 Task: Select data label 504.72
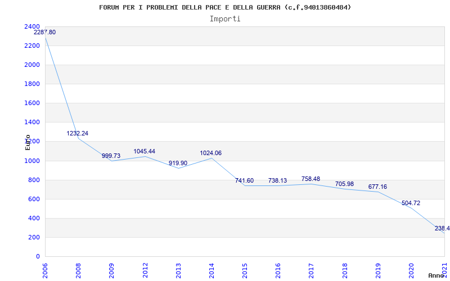[411, 203]
